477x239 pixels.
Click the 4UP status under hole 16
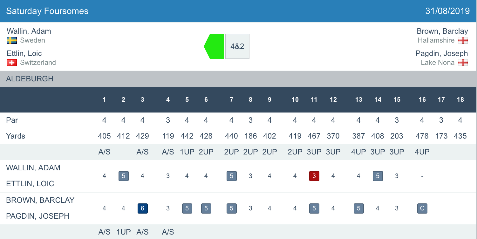point(422,152)
